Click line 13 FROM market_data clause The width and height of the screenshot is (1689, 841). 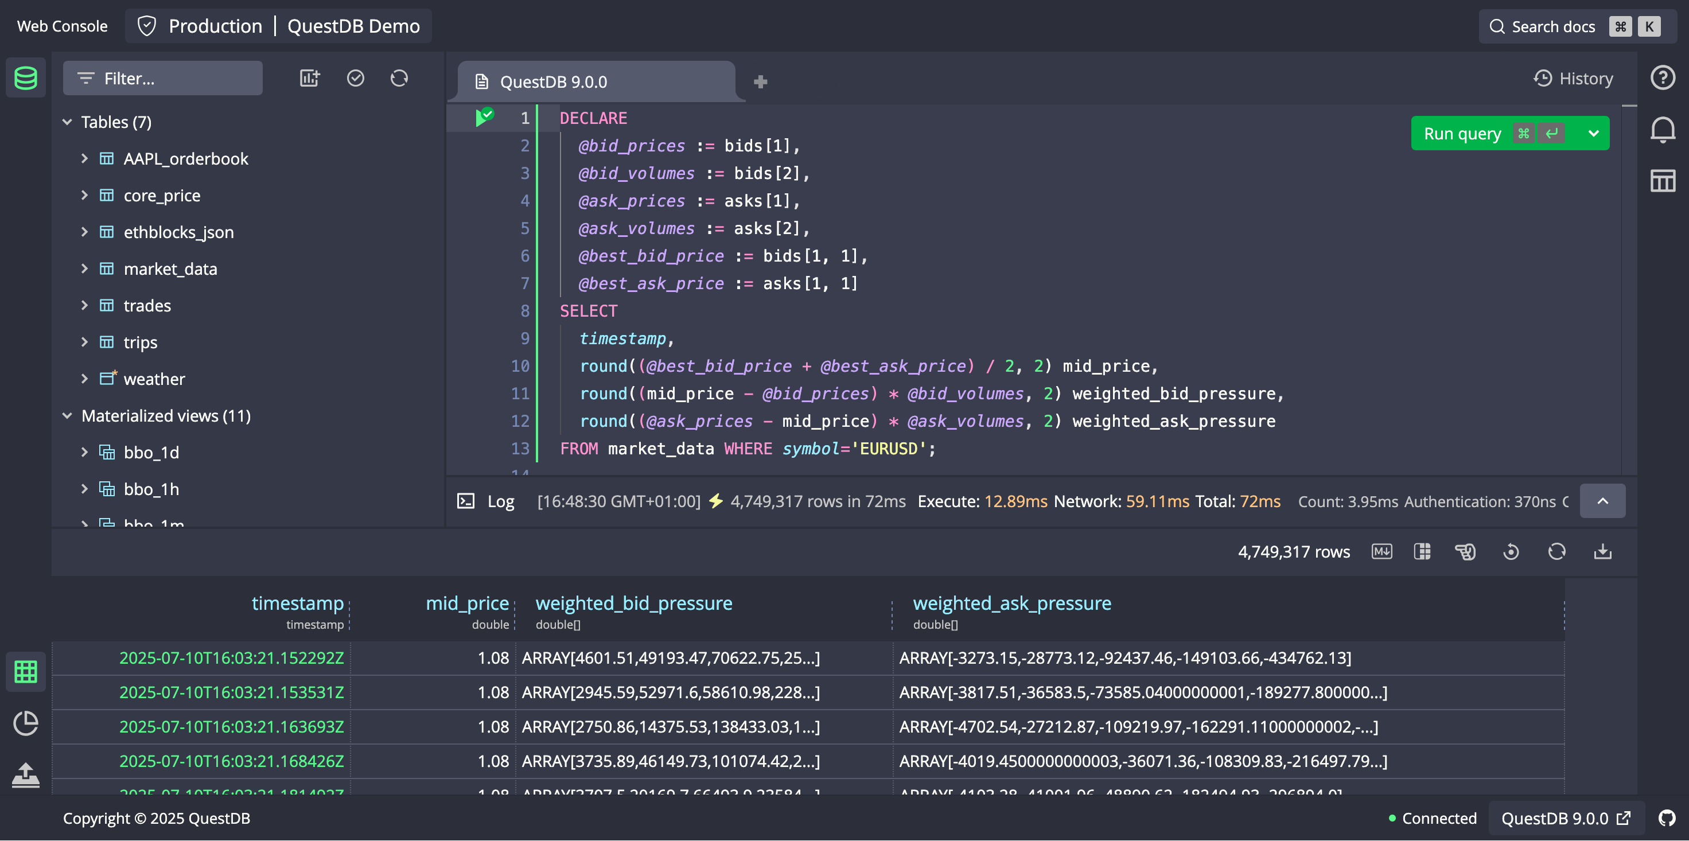(x=748, y=449)
